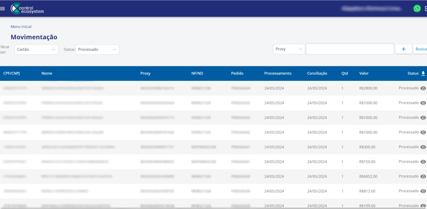Screen dimensions: 427x209
Task: Select the R$813.00 value cell
Action: click(367, 191)
